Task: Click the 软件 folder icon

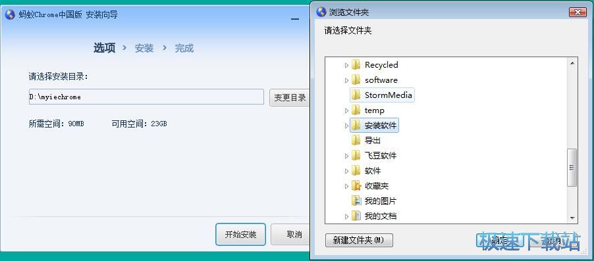Action: click(x=356, y=170)
